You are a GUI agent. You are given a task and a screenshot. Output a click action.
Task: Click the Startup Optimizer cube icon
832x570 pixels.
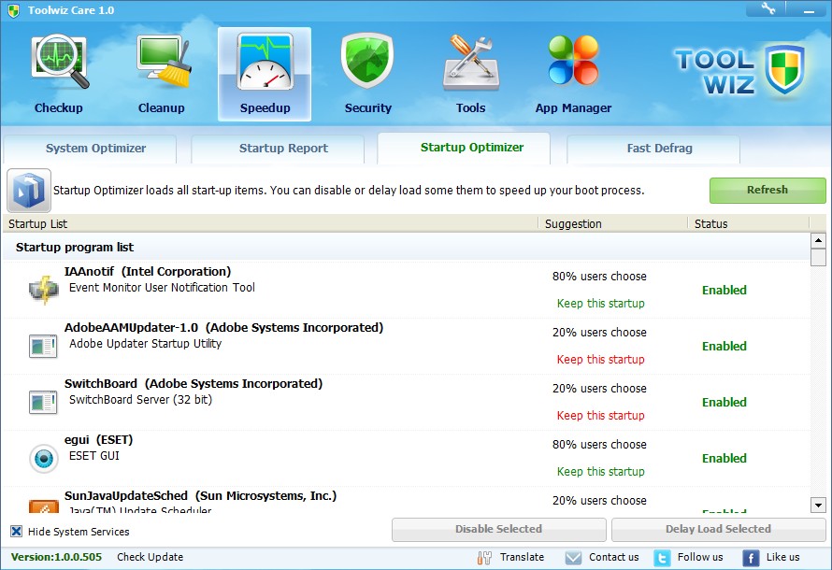coord(29,191)
